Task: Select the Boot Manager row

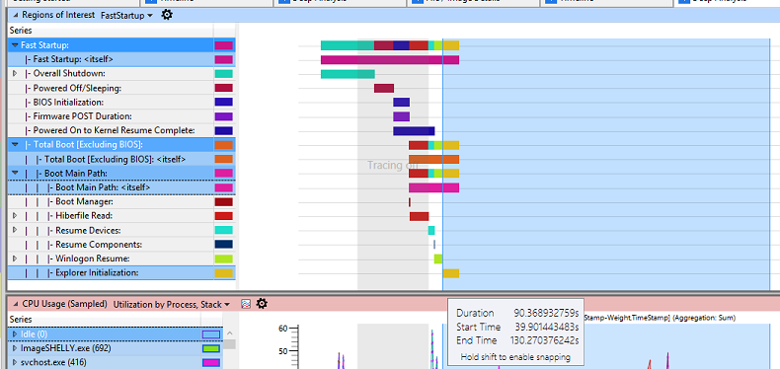Action: pyautogui.click(x=121, y=202)
